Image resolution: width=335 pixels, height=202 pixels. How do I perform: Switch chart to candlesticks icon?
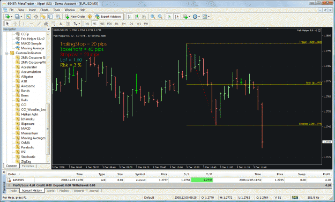click(x=137, y=17)
